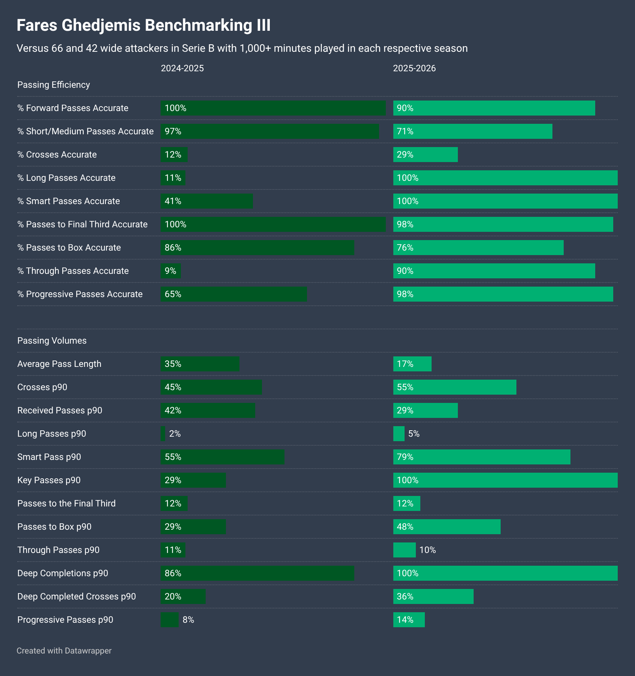Click the 35% Average Pass Length bar
Viewport: 635px width, 676px height.
pyautogui.click(x=200, y=364)
